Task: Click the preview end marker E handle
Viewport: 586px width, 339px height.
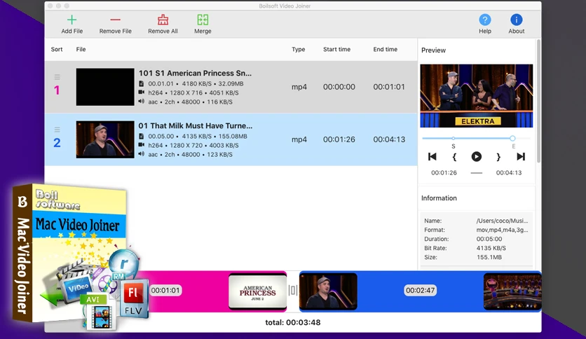Action: click(512, 138)
